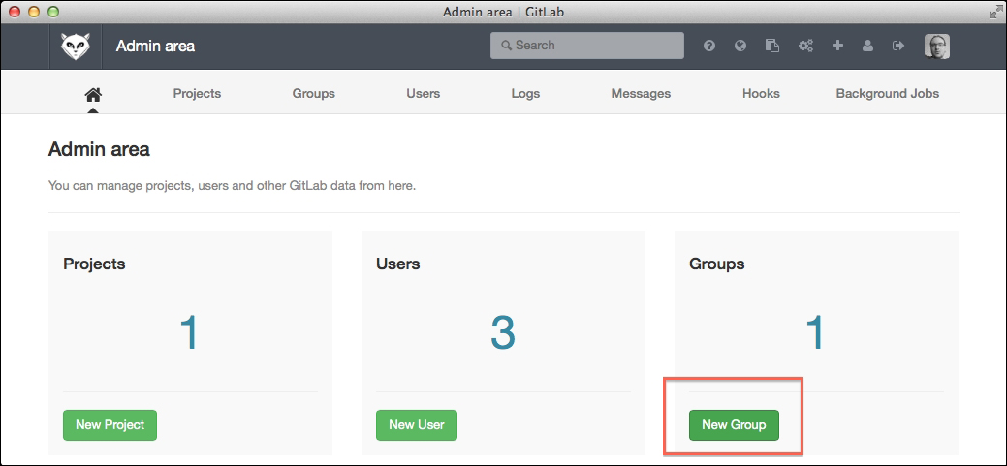The image size is (1007, 466).
Task: Go to the Messages tab
Action: pos(641,94)
